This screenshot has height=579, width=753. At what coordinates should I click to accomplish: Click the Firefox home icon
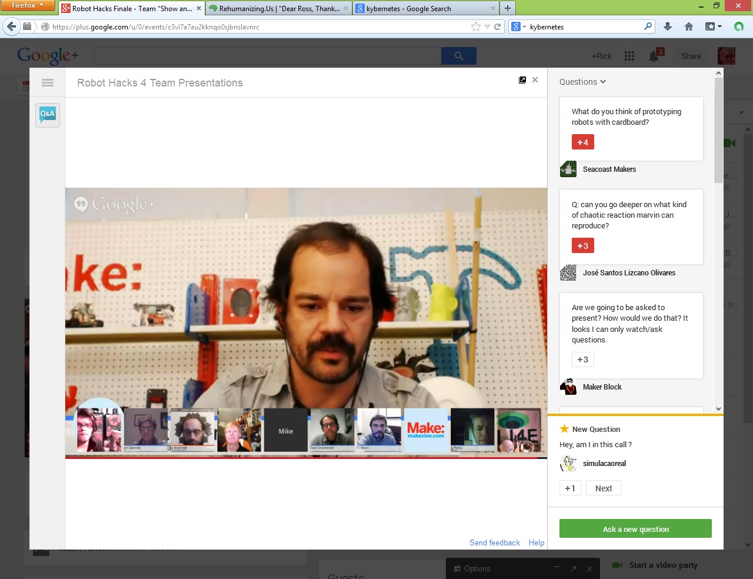(689, 26)
